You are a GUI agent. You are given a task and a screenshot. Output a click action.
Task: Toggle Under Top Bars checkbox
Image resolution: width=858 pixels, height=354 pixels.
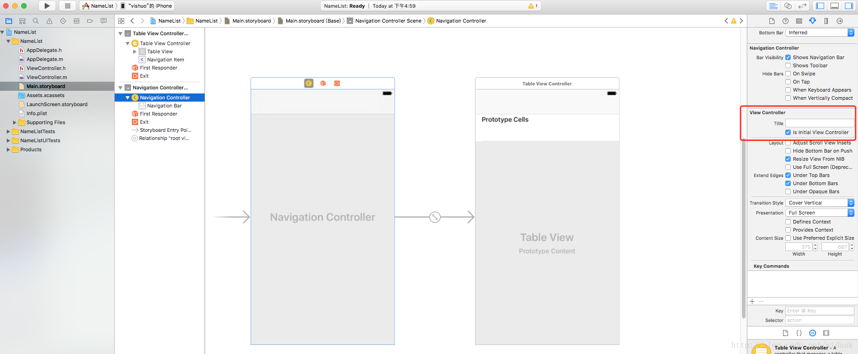click(x=788, y=175)
